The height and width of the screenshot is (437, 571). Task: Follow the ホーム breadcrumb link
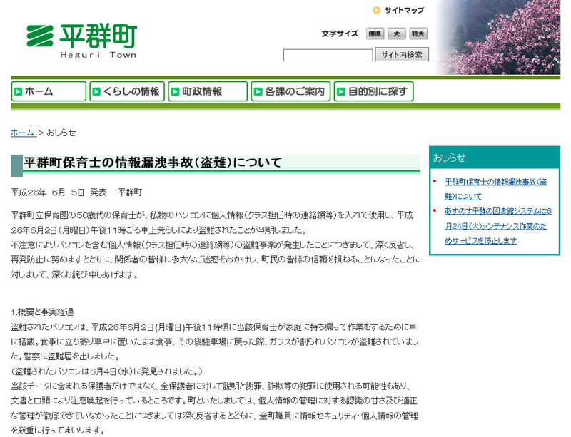click(x=22, y=133)
